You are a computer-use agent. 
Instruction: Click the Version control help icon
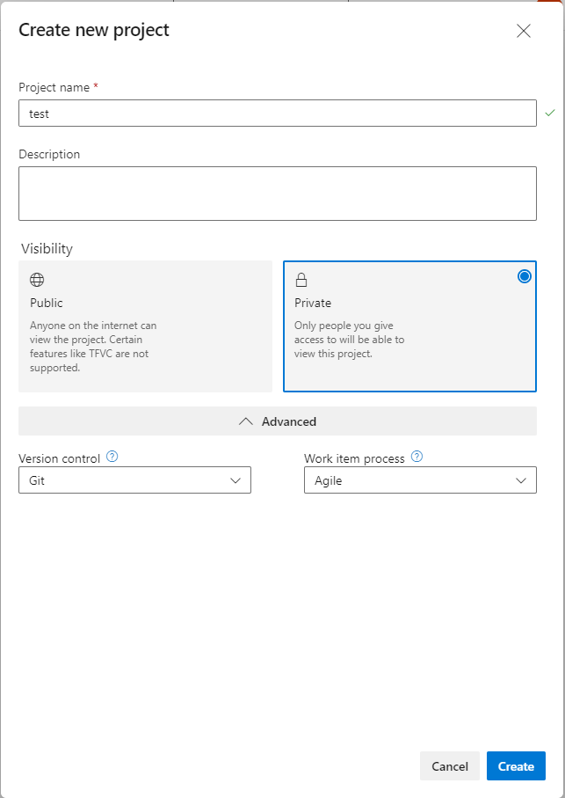click(112, 458)
